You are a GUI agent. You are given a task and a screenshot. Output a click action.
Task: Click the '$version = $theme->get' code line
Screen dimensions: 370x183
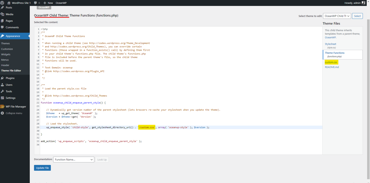pos(71,117)
